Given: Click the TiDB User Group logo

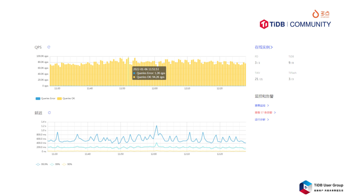Looking at the screenshot, I should pos(321,187).
